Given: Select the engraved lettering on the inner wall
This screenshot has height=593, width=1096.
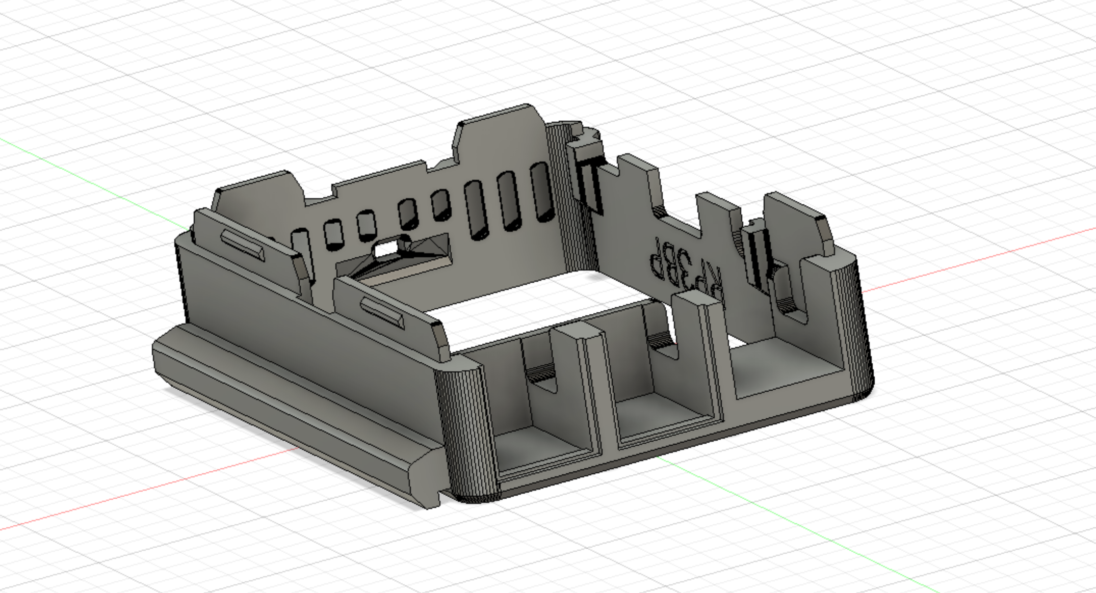Looking at the screenshot, I should pyautogui.click(x=686, y=272).
